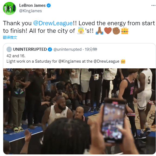Click the verified badge beside UNINTERRUPTED
Screen dimensions: 156x156
[50, 49]
